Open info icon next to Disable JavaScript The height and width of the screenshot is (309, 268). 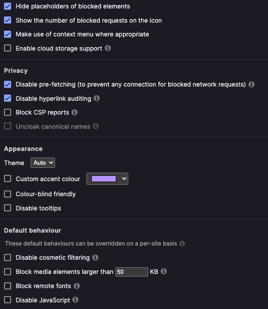[x=75, y=300]
